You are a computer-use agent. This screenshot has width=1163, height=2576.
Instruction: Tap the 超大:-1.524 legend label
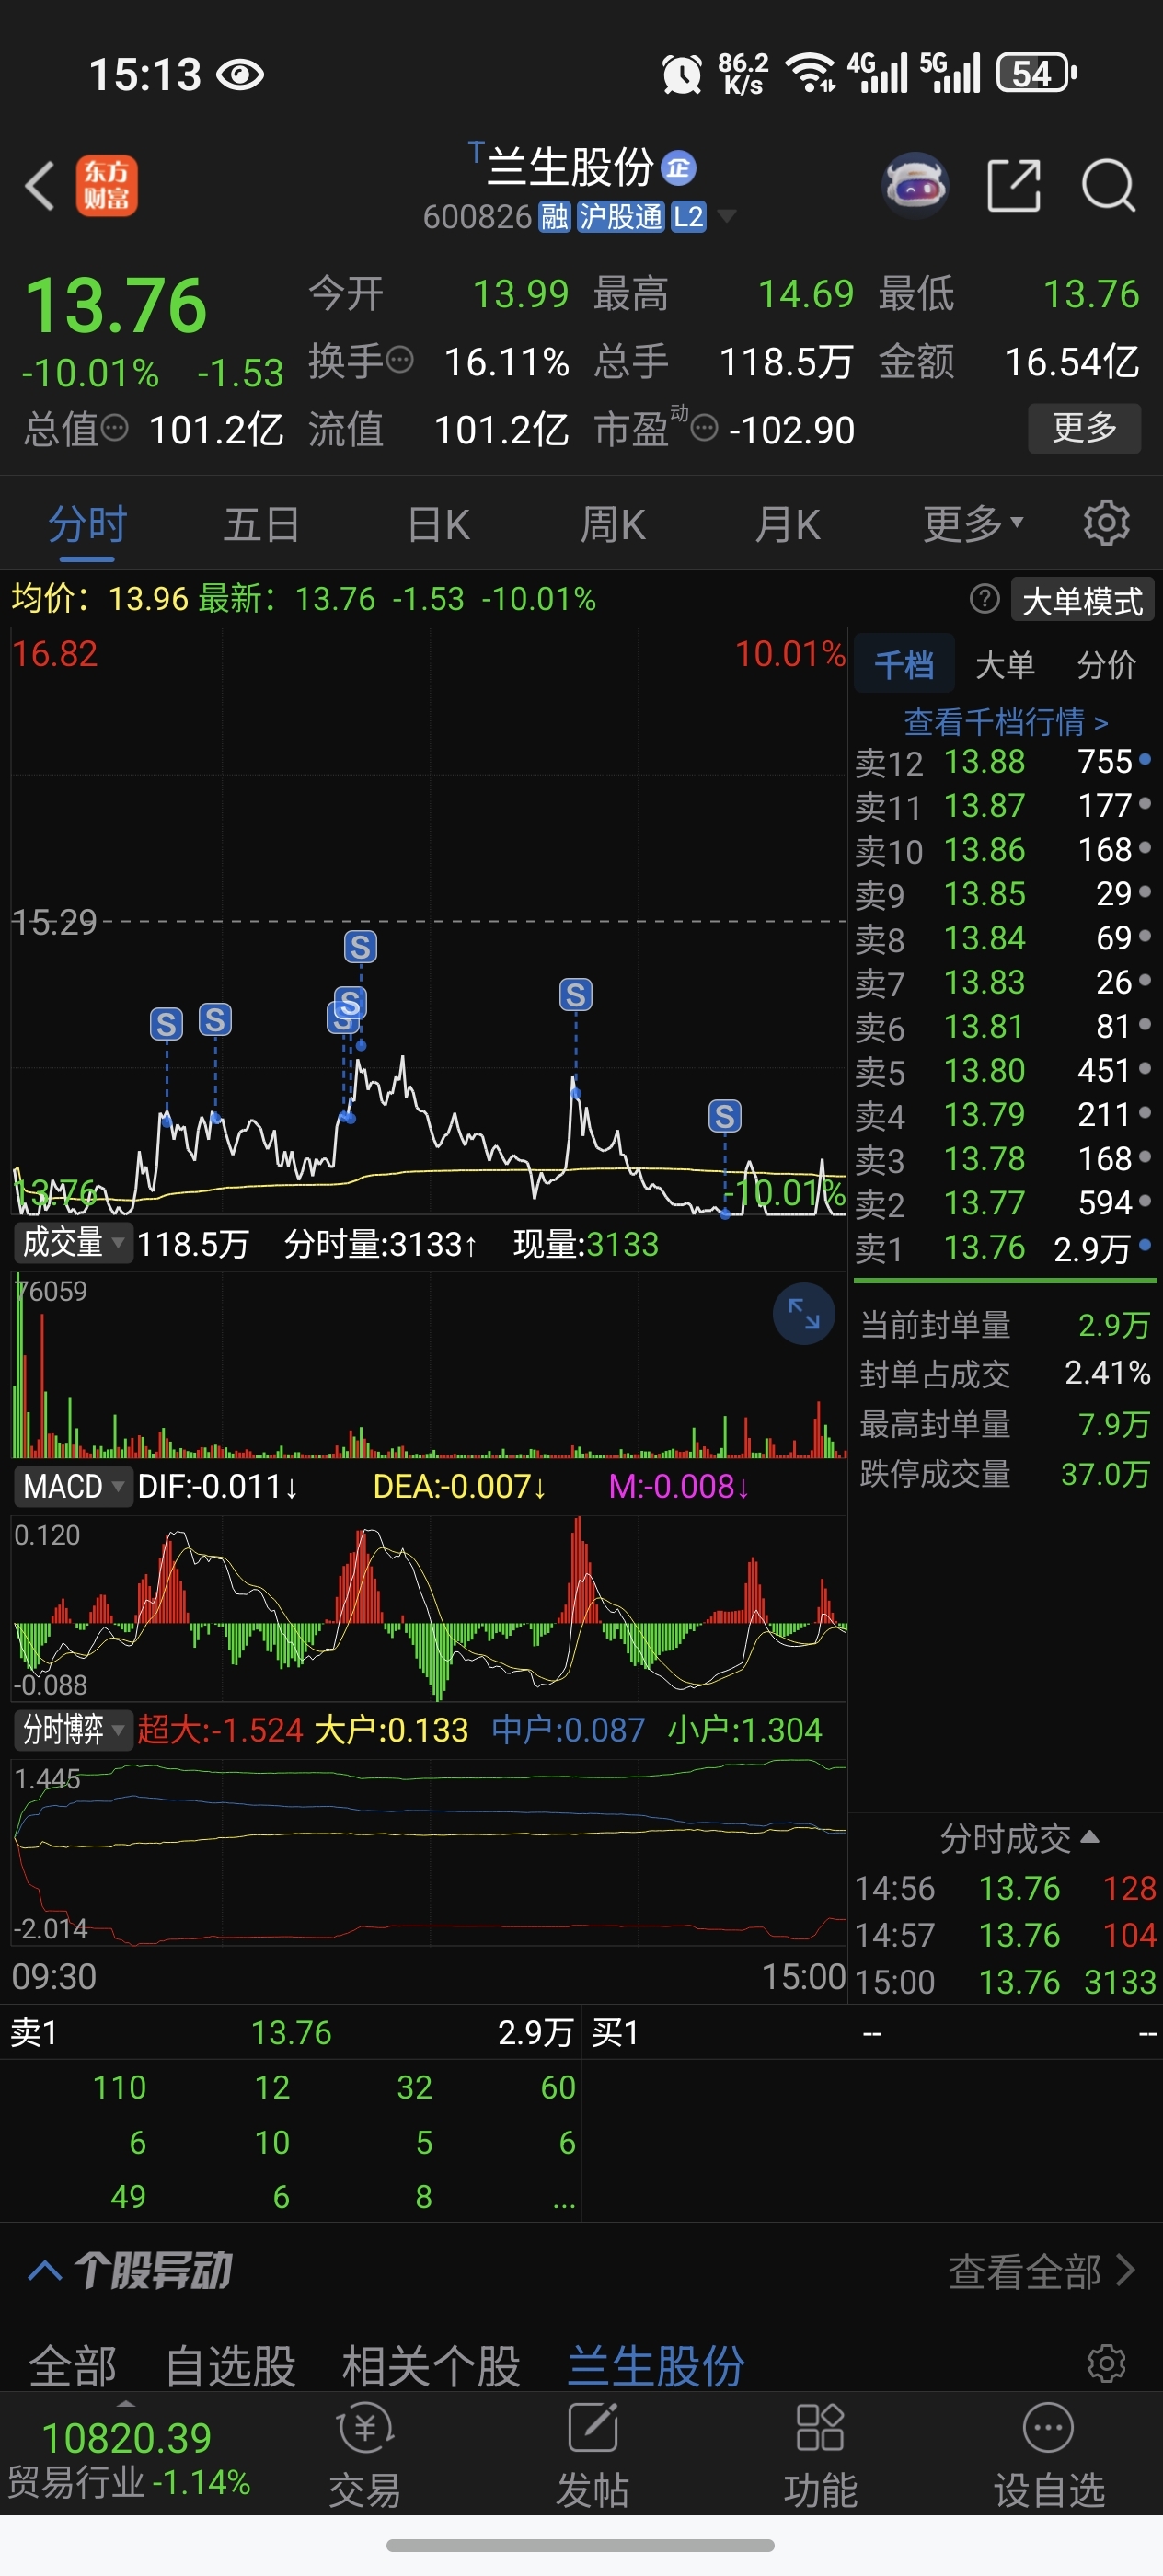[x=220, y=1729]
